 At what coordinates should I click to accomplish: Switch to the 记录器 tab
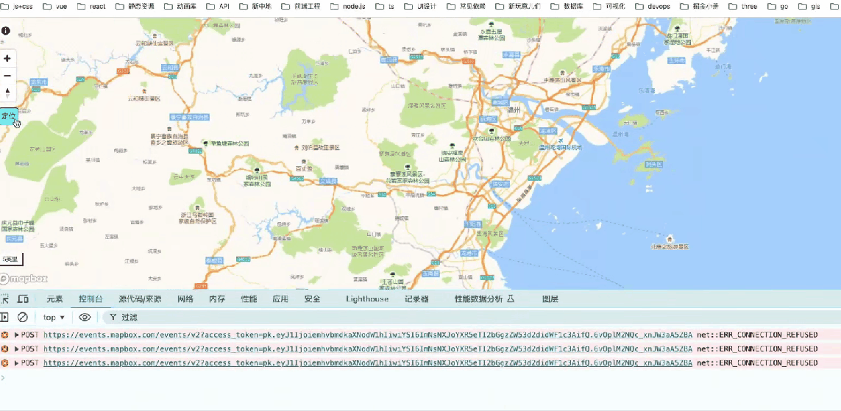[x=416, y=299]
